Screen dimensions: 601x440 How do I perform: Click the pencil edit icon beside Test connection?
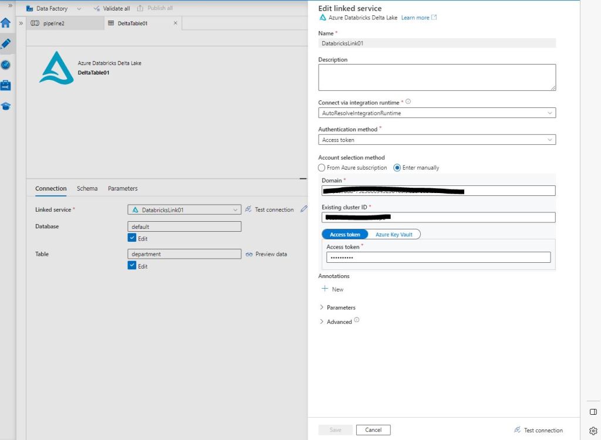tap(303, 209)
